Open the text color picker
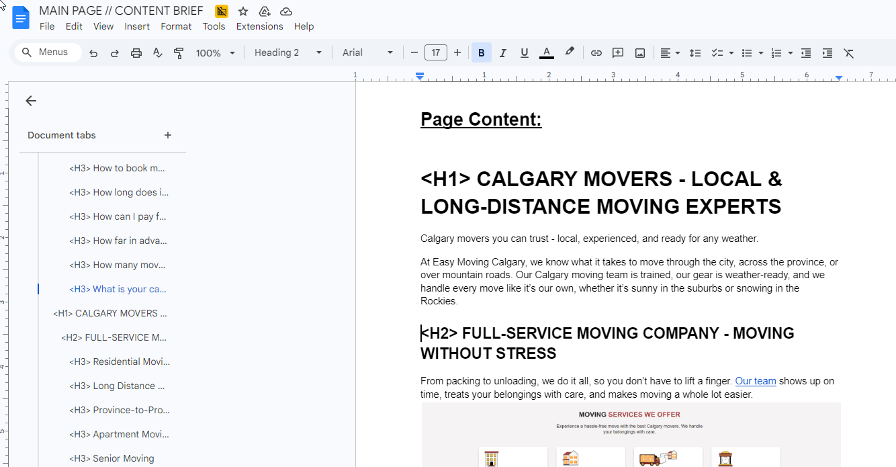 click(547, 53)
